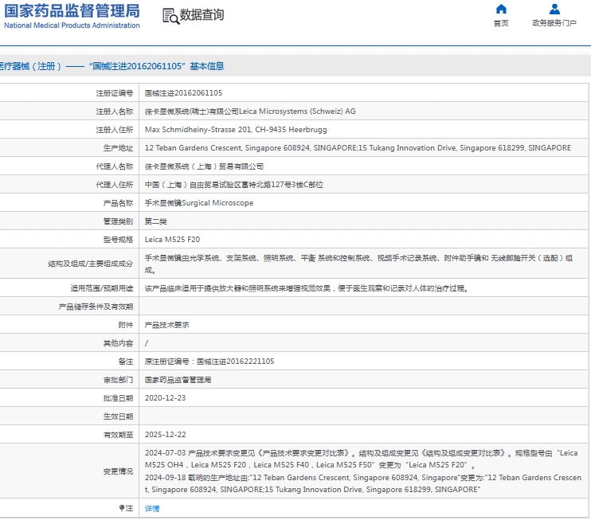Click the remark 原注册证编号：国械注进20162221105
This screenshot has height=524, width=591.
tap(209, 362)
